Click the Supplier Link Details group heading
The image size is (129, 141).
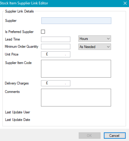[19, 11]
